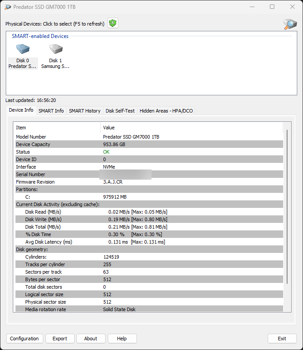Select the Current Disk Activity row
The image size is (303, 350).
[x=149, y=204]
